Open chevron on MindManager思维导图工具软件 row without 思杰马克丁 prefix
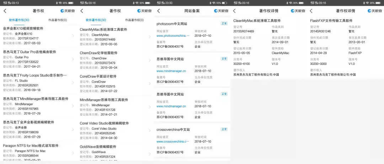This screenshot has width=384, height=164. pyautogui.click(x=150, y=107)
